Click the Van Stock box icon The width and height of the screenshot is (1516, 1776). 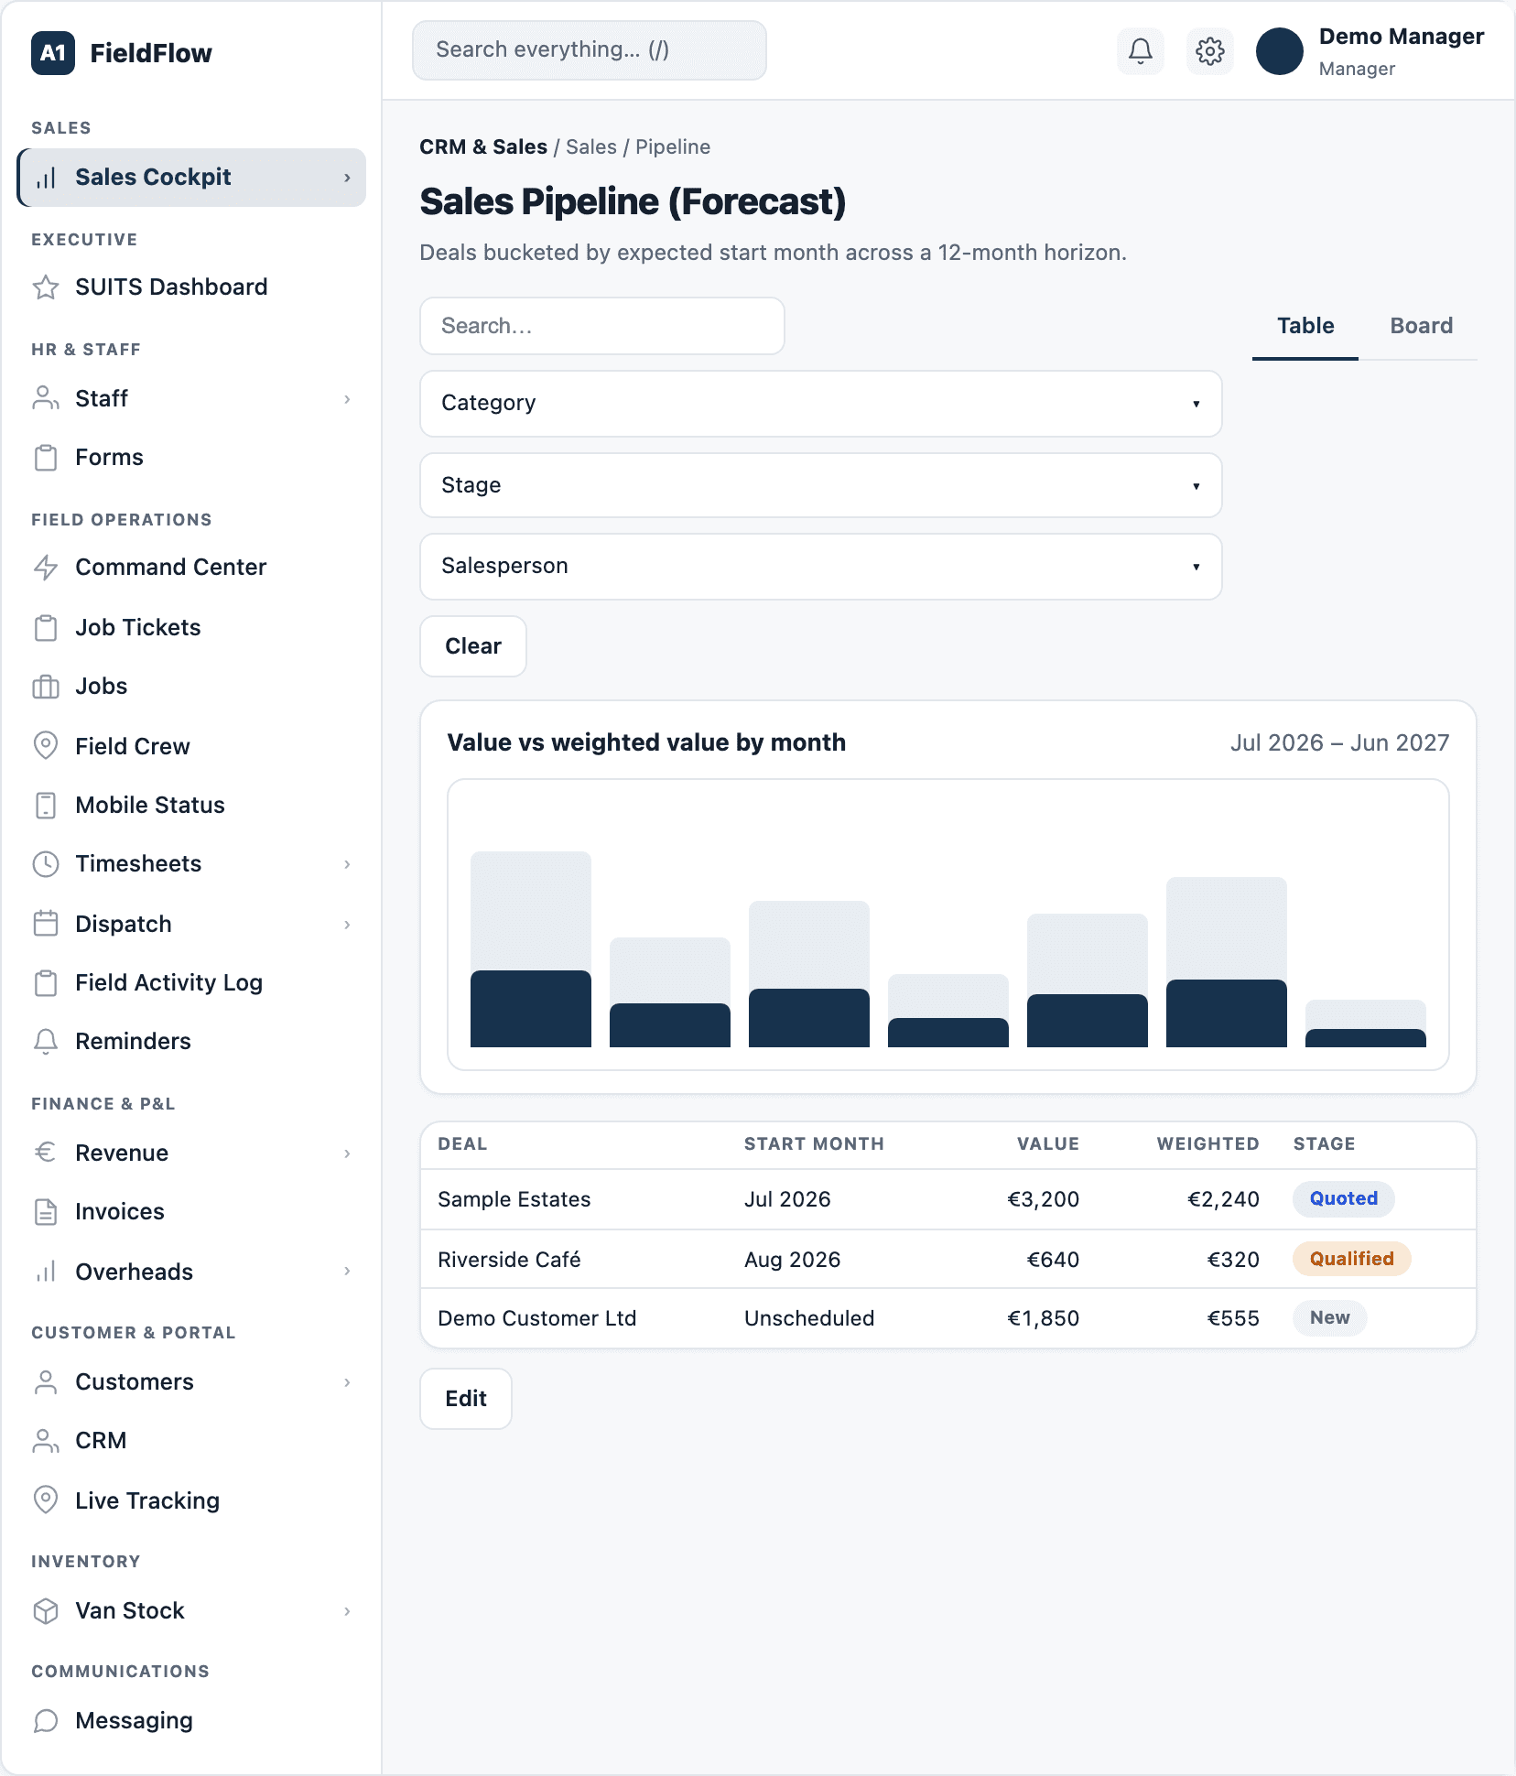click(x=46, y=1611)
